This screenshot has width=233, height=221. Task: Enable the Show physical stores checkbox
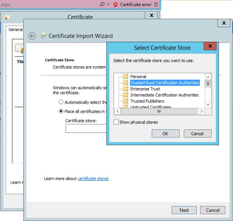coord(116,122)
